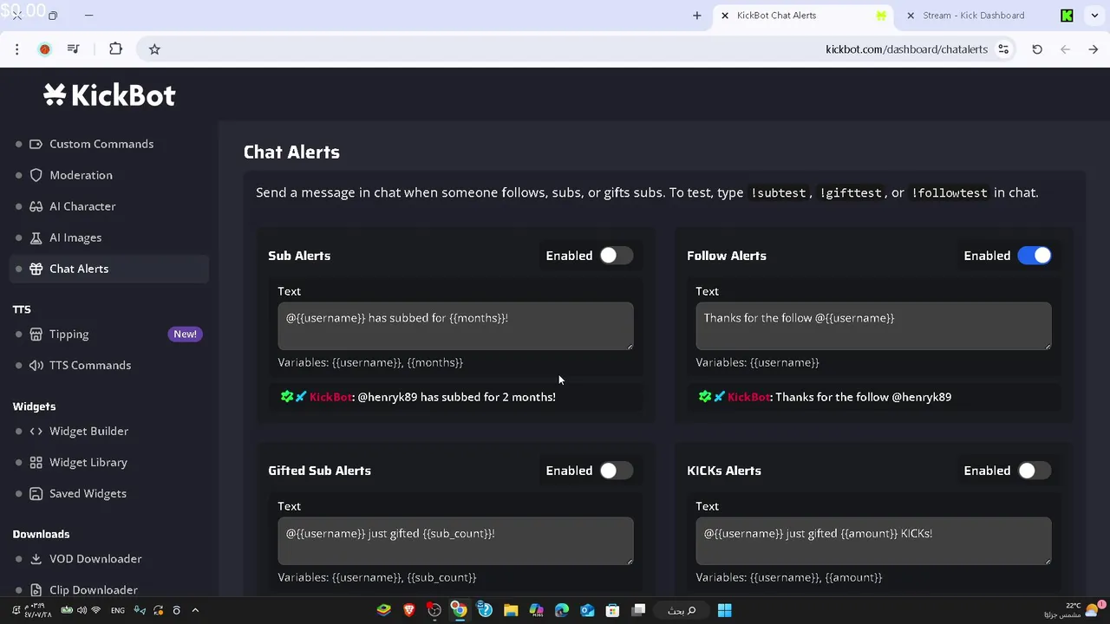Expand the system tray hidden icons chevron

(195, 610)
